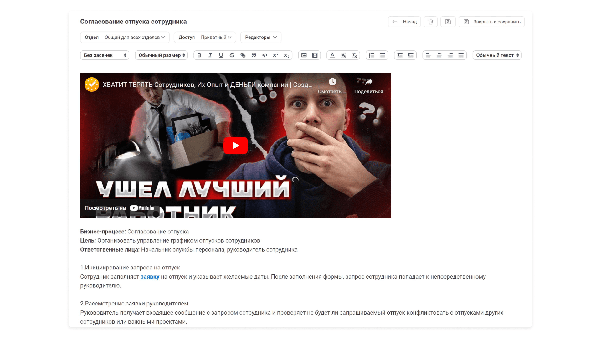This screenshot has width=601, height=338.
Task: Delete document with trash icon
Action: pos(430,22)
